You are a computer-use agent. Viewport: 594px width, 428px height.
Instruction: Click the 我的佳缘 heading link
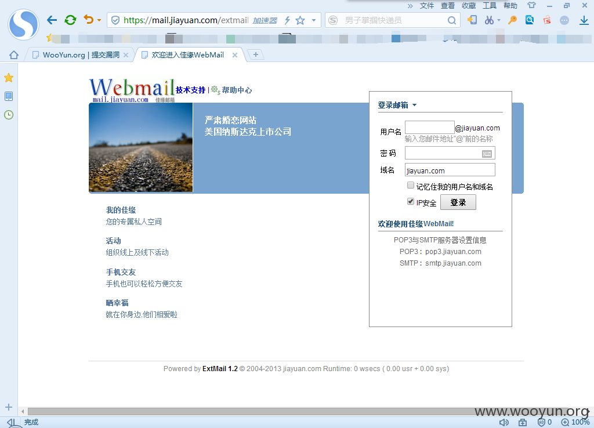121,210
